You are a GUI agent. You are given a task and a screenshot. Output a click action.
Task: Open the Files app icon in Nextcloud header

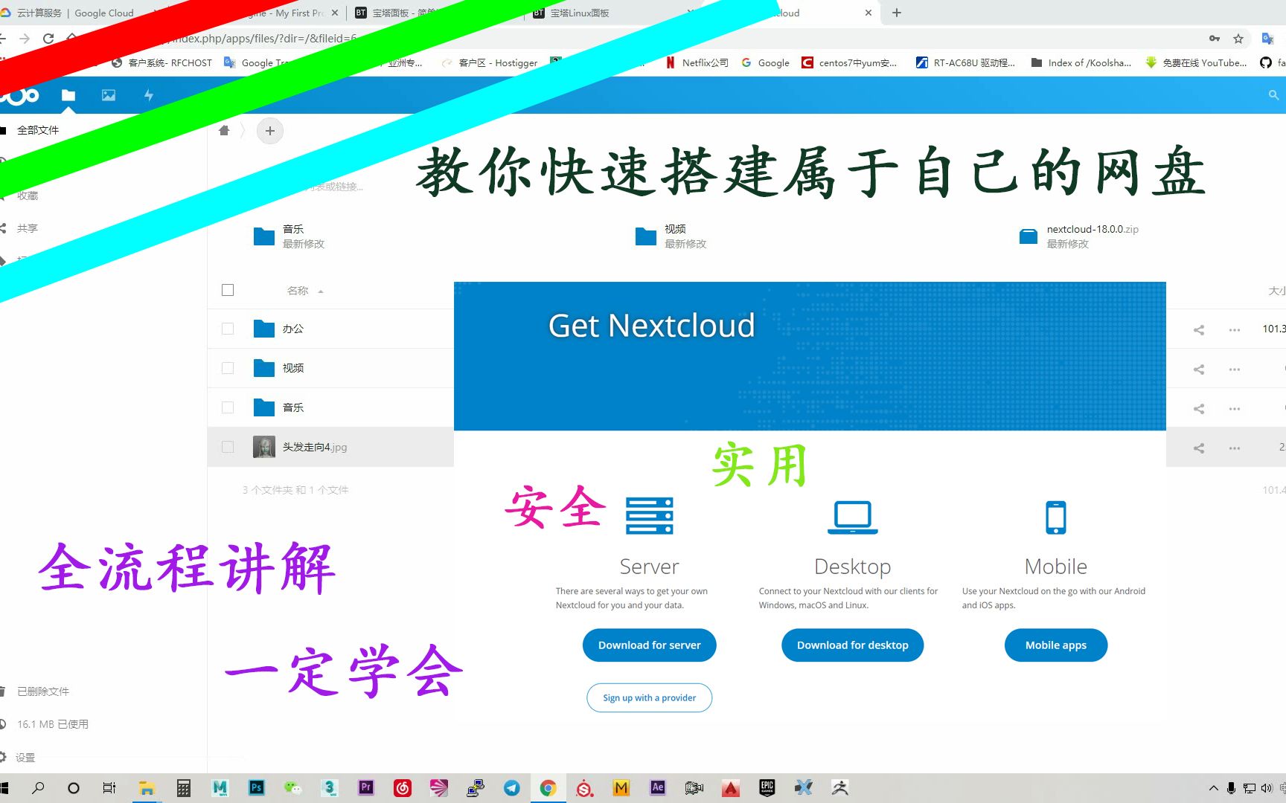[68, 95]
